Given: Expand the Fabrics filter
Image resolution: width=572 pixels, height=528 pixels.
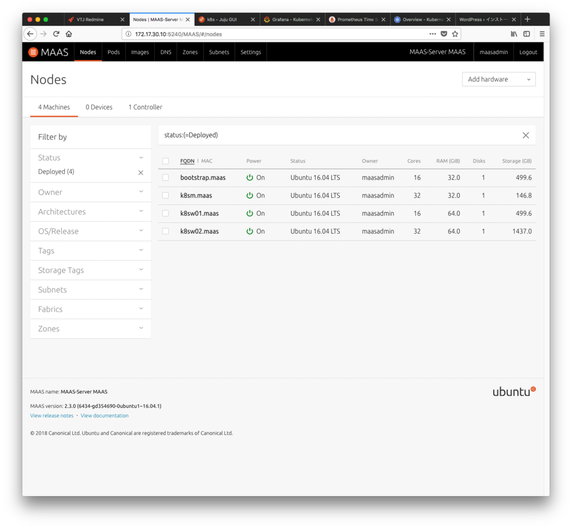Looking at the screenshot, I should [90, 309].
